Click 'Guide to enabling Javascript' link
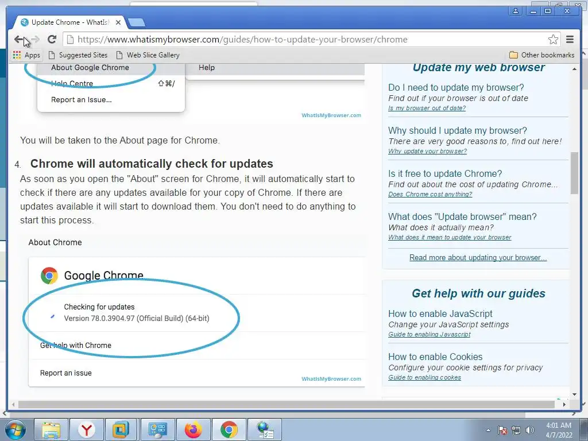The image size is (588, 441). pos(430,334)
